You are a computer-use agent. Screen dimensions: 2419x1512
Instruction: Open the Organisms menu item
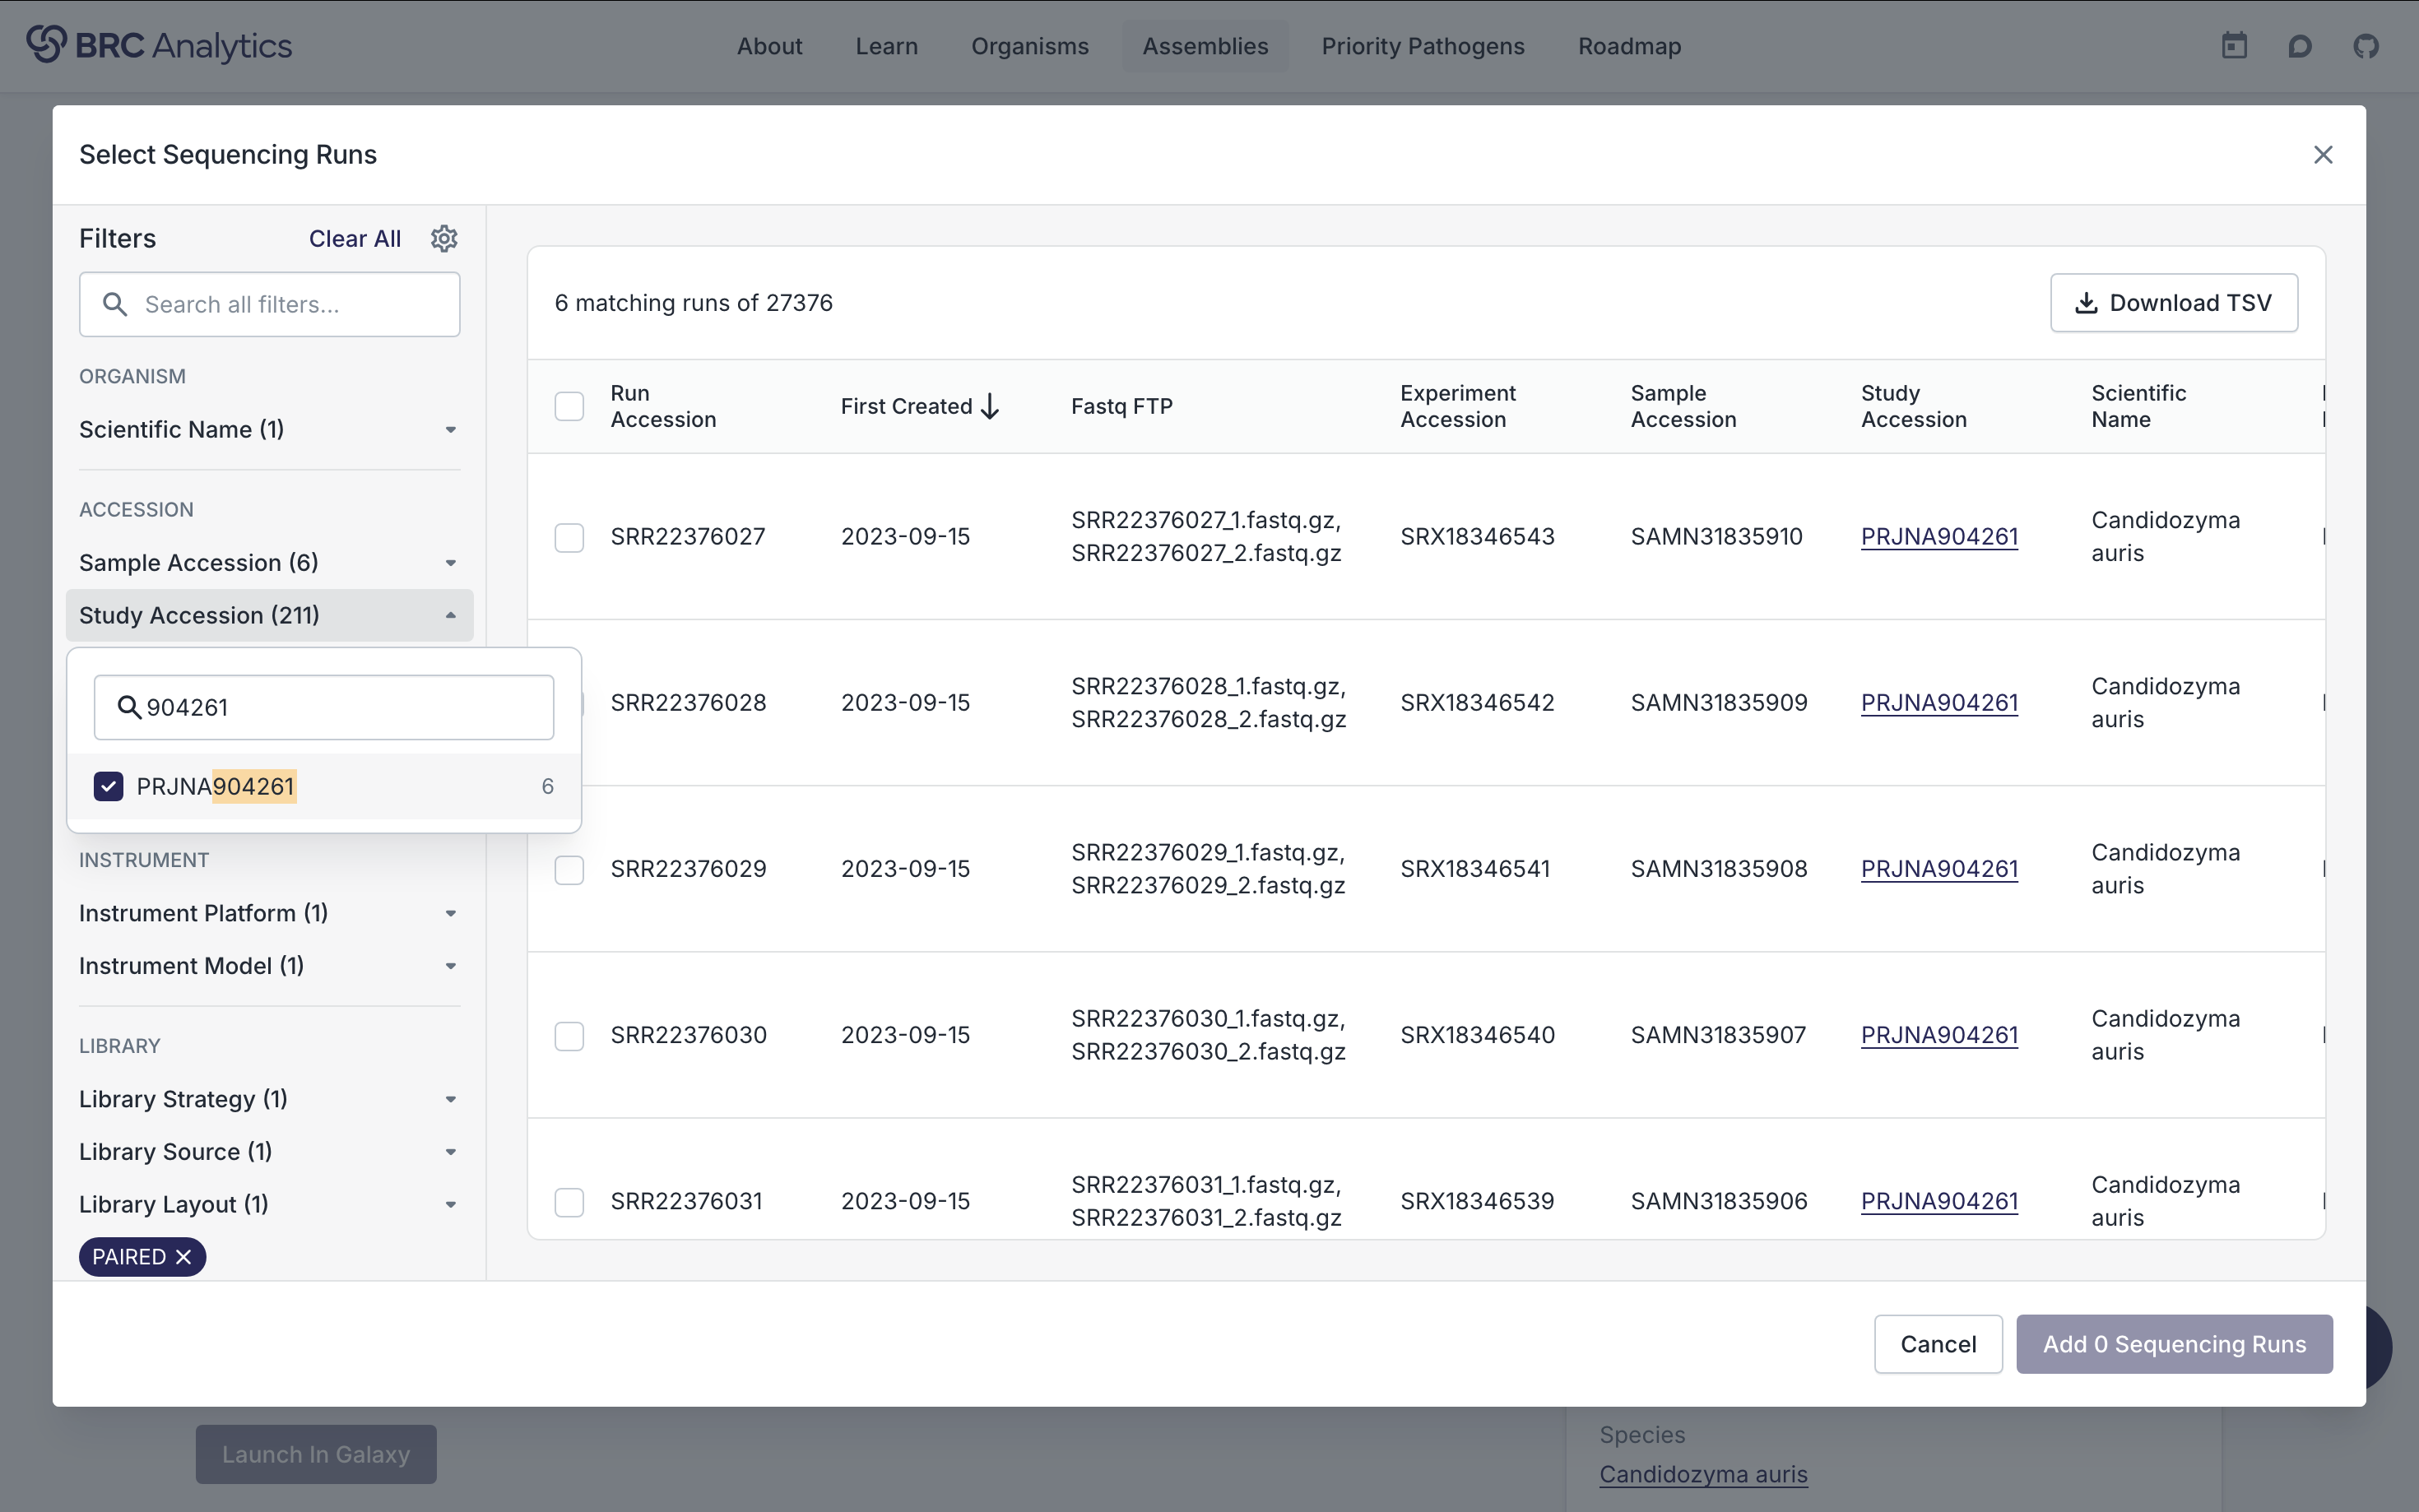point(1029,45)
